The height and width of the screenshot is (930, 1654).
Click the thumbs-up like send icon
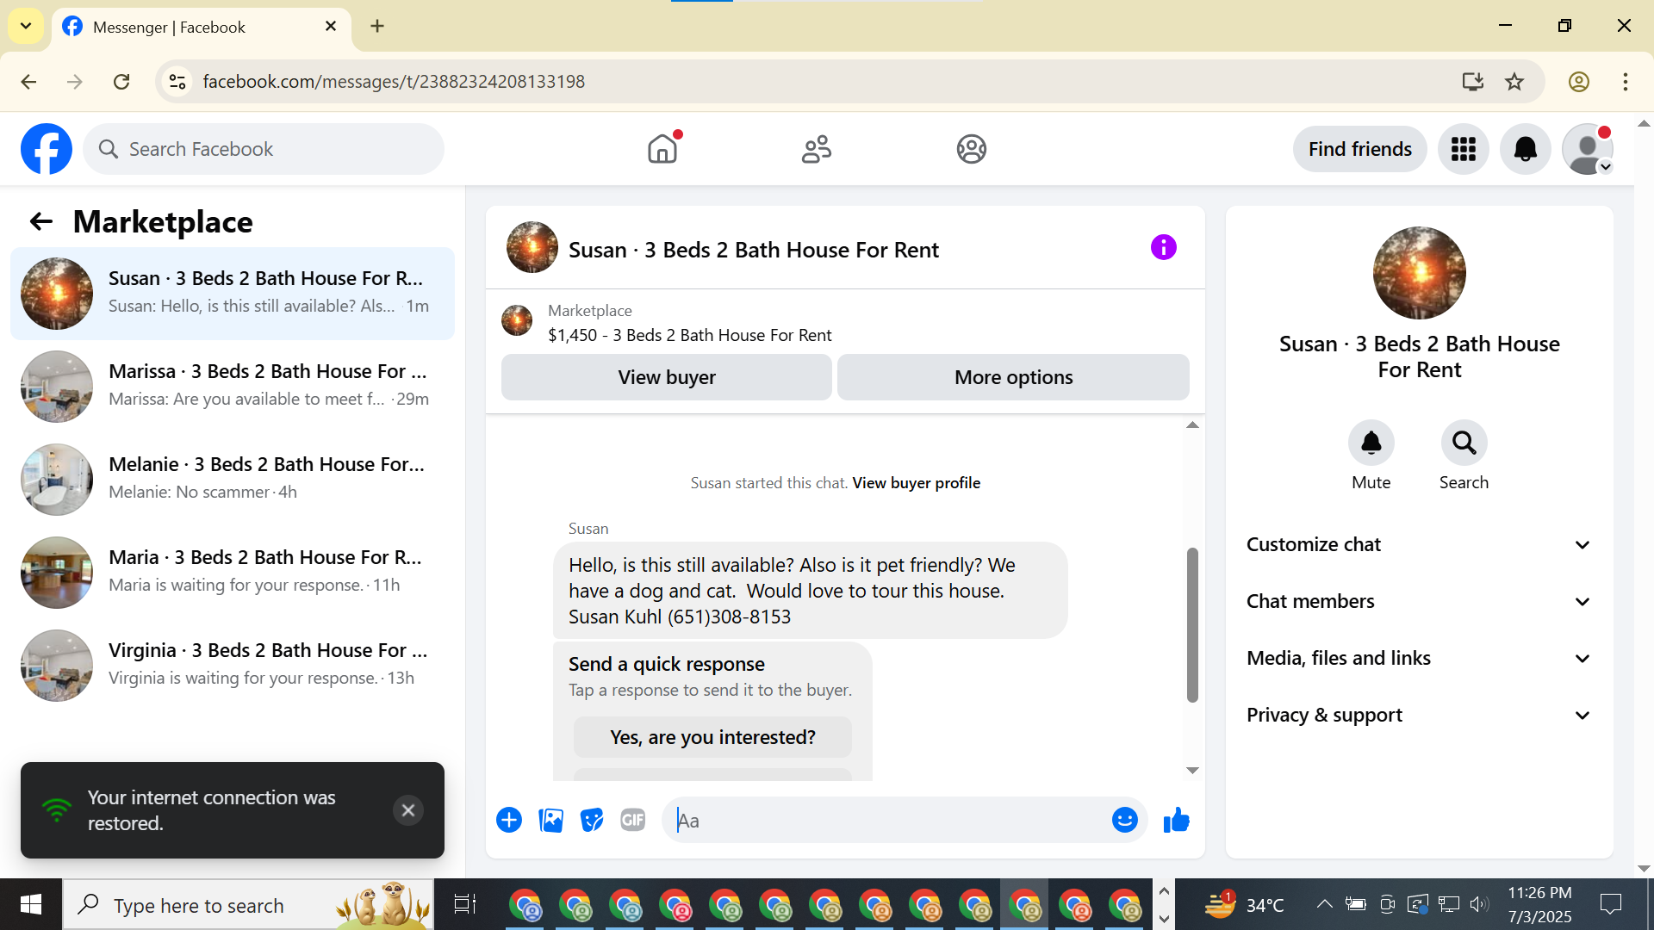tap(1176, 821)
